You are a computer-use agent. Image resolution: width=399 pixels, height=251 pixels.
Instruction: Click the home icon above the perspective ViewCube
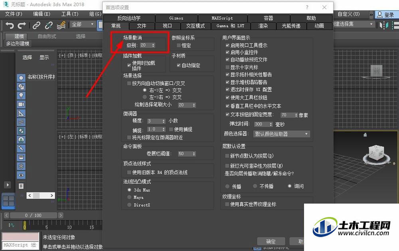tap(365, 135)
